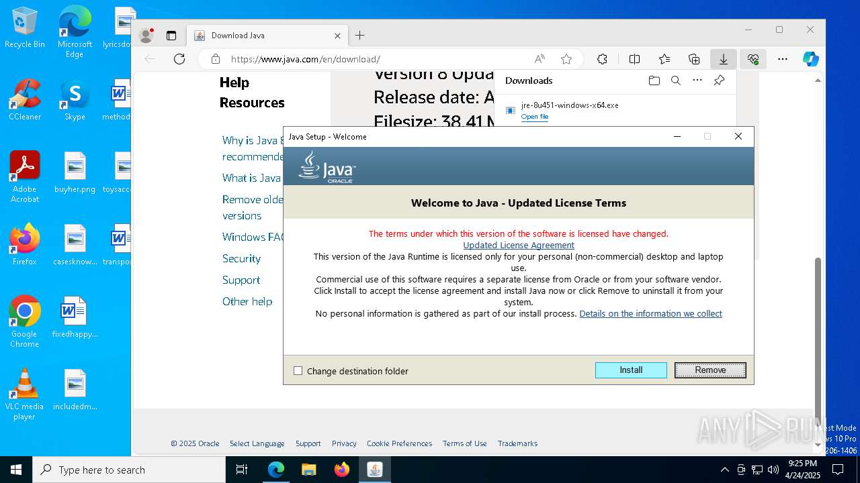Click Open file under jre-8u451 download
Viewport: 860px width, 483px height.
[535, 117]
